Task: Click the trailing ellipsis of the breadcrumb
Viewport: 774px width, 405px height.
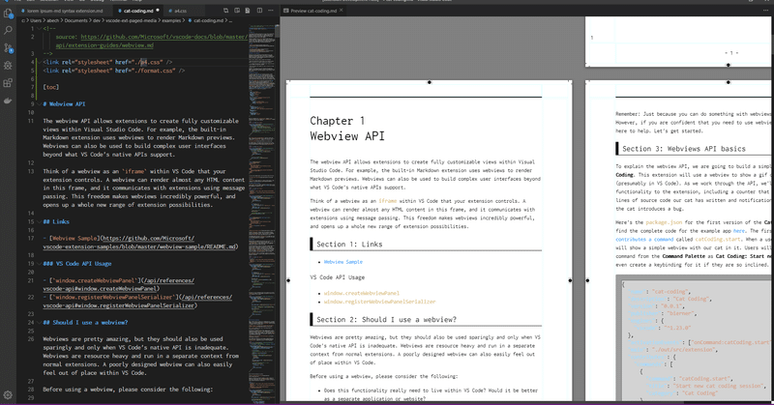Action: pyautogui.click(x=230, y=20)
